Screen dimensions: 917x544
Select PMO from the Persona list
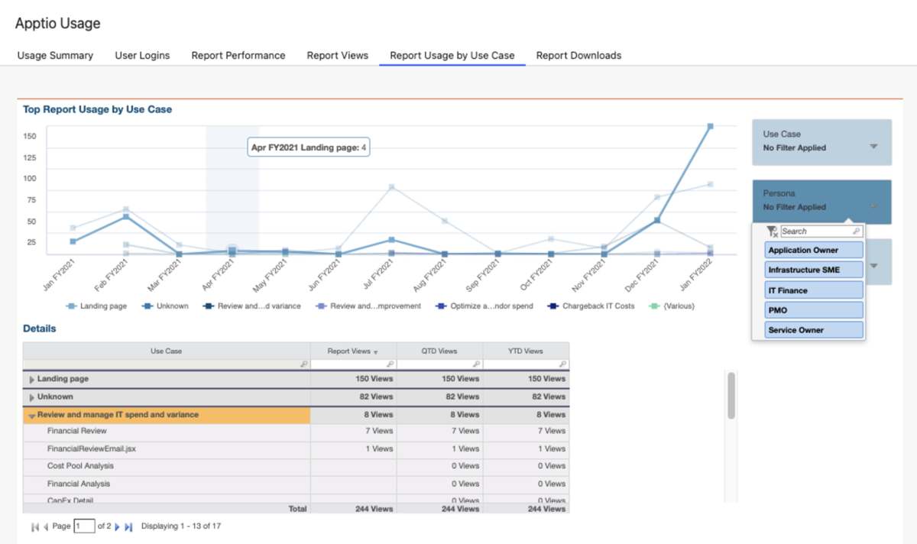pyautogui.click(x=813, y=309)
